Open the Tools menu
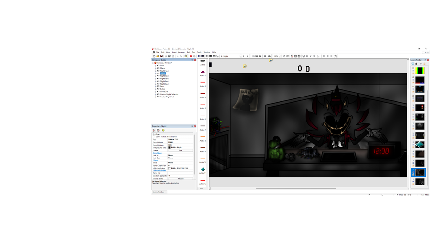The width and height of the screenshot is (433, 243). 199,52
